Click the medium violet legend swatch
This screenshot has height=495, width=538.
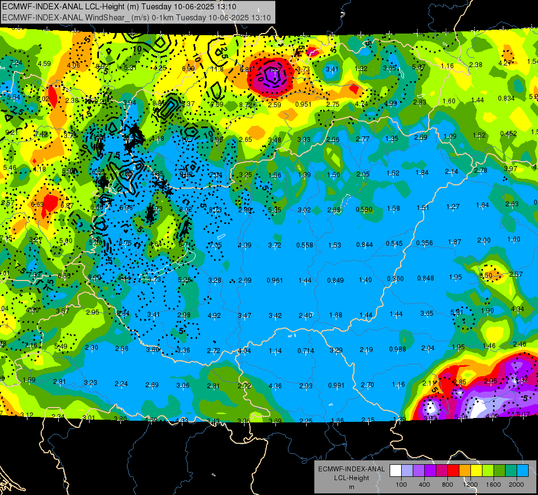pyautogui.click(x=419, y=470)
